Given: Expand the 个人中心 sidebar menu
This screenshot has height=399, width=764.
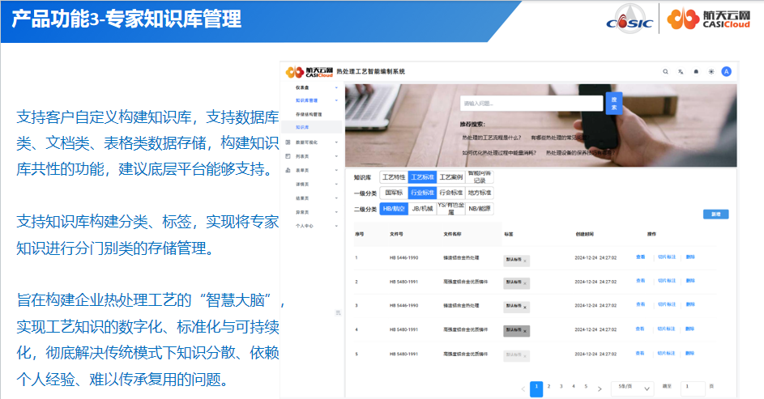Looking at the screenshot, I should tap(305, 226).
